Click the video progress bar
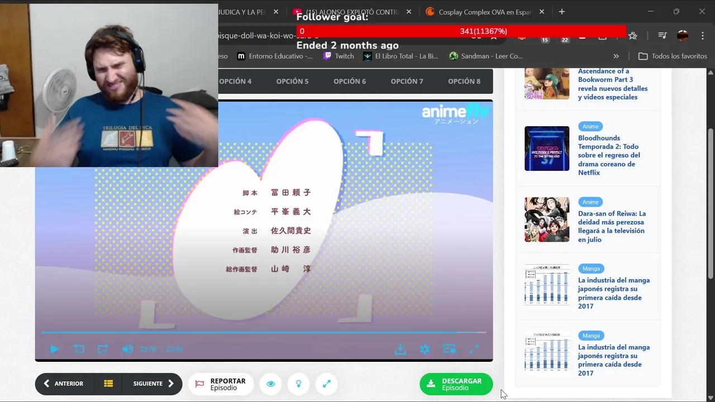The height and width of the screenshot is (402, 715). (264, 333)
